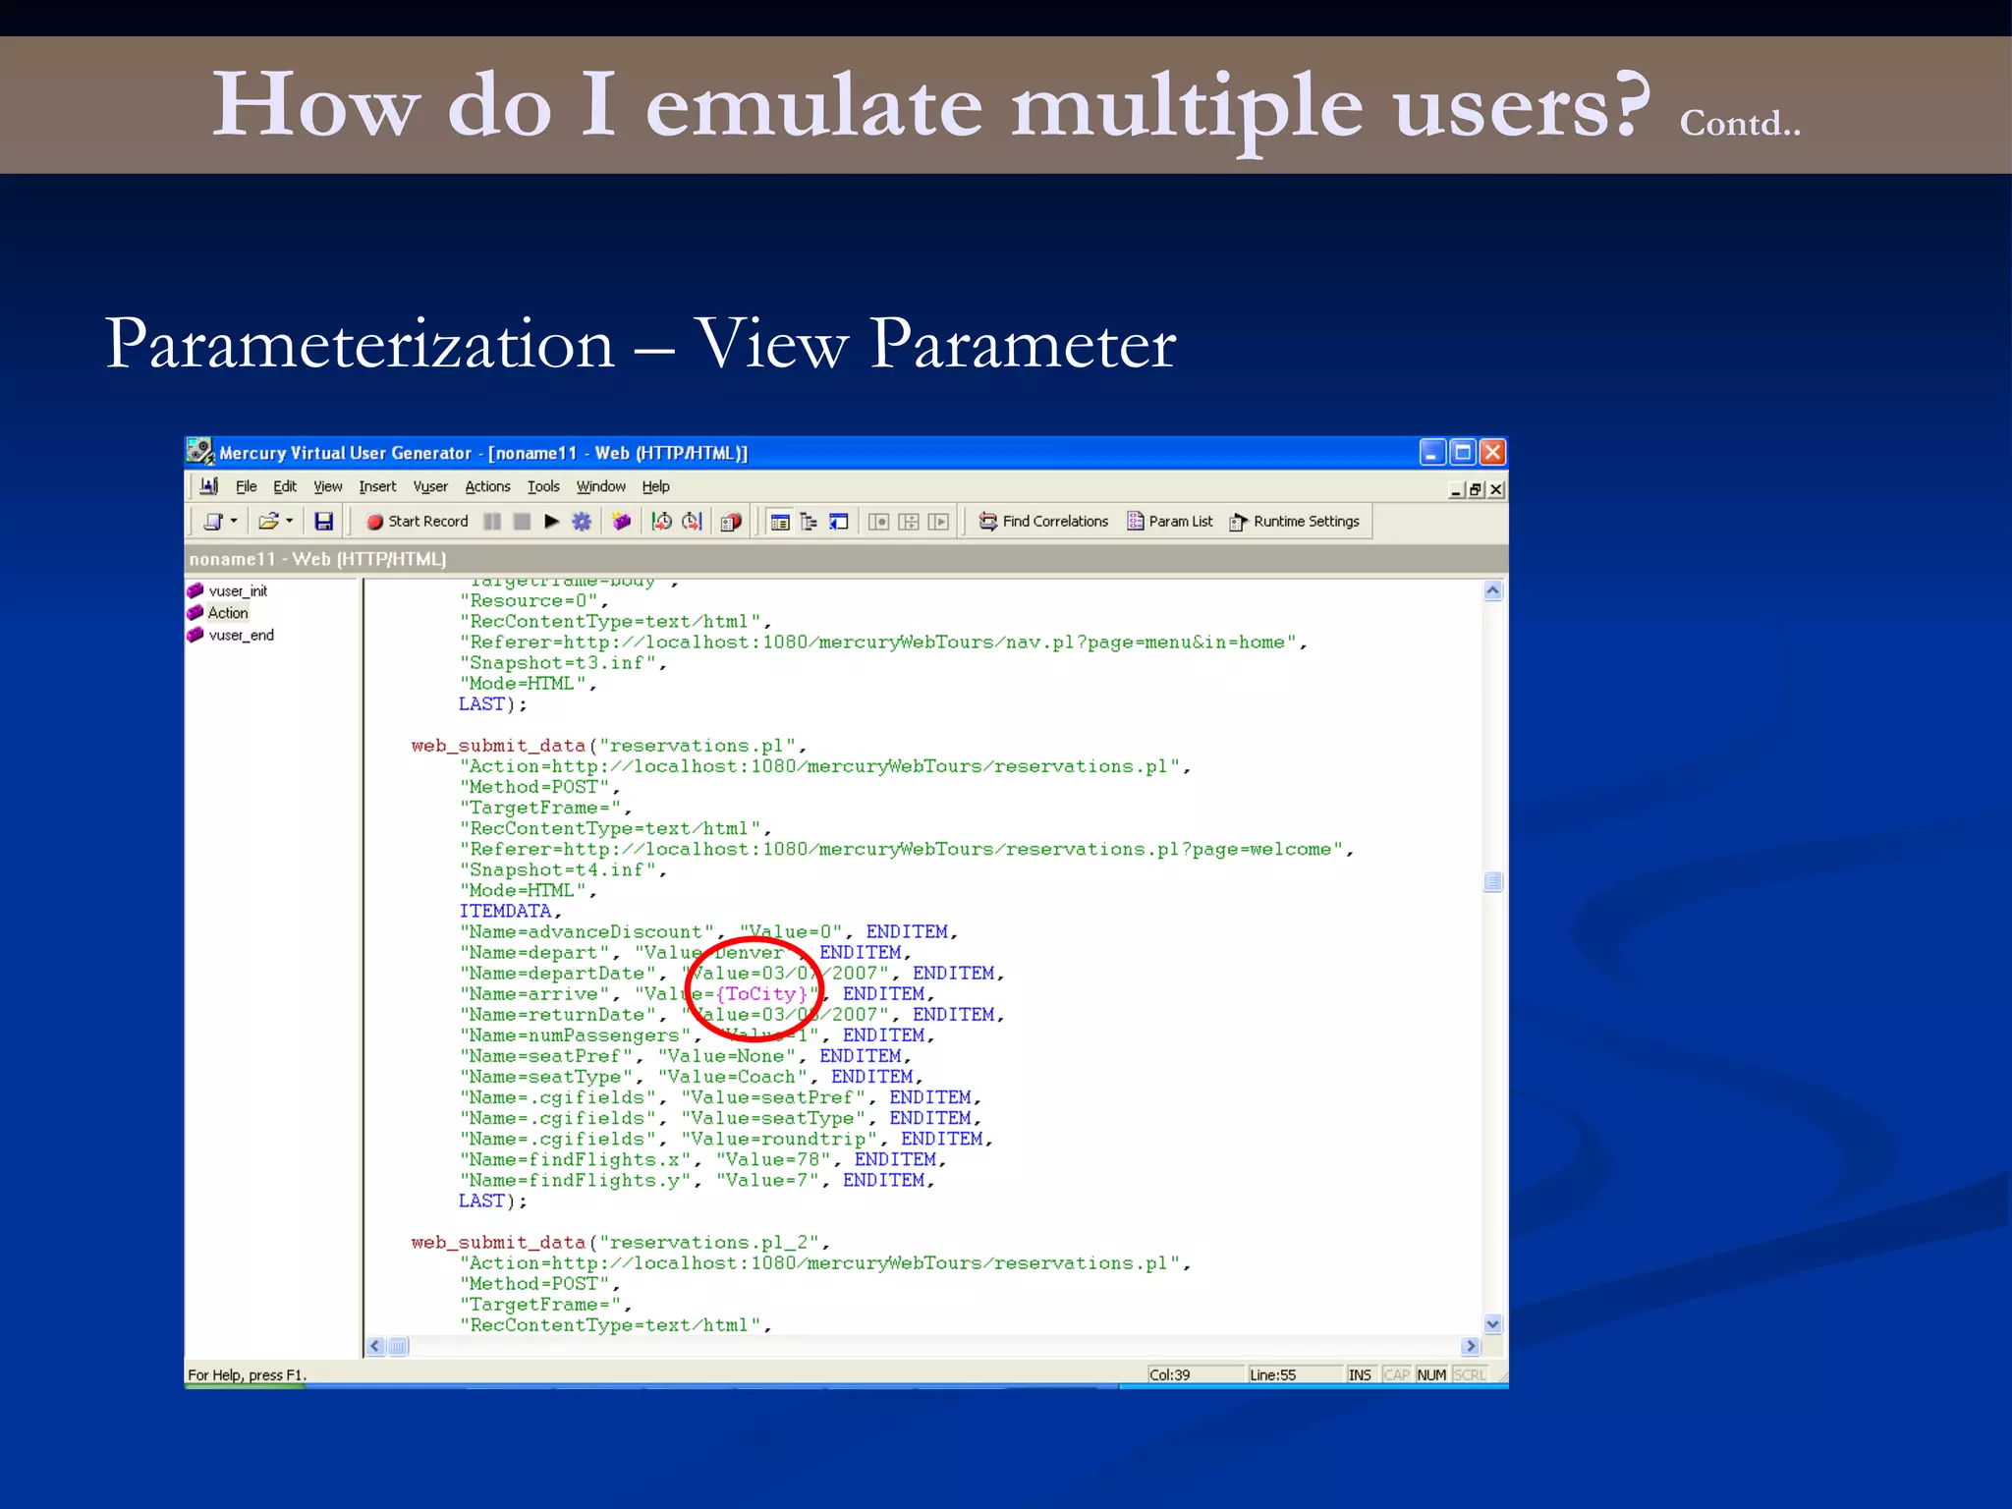Run the script with the Play arrow
The width and height of the screenshot is (2012, 1509).
pos(552,522)
